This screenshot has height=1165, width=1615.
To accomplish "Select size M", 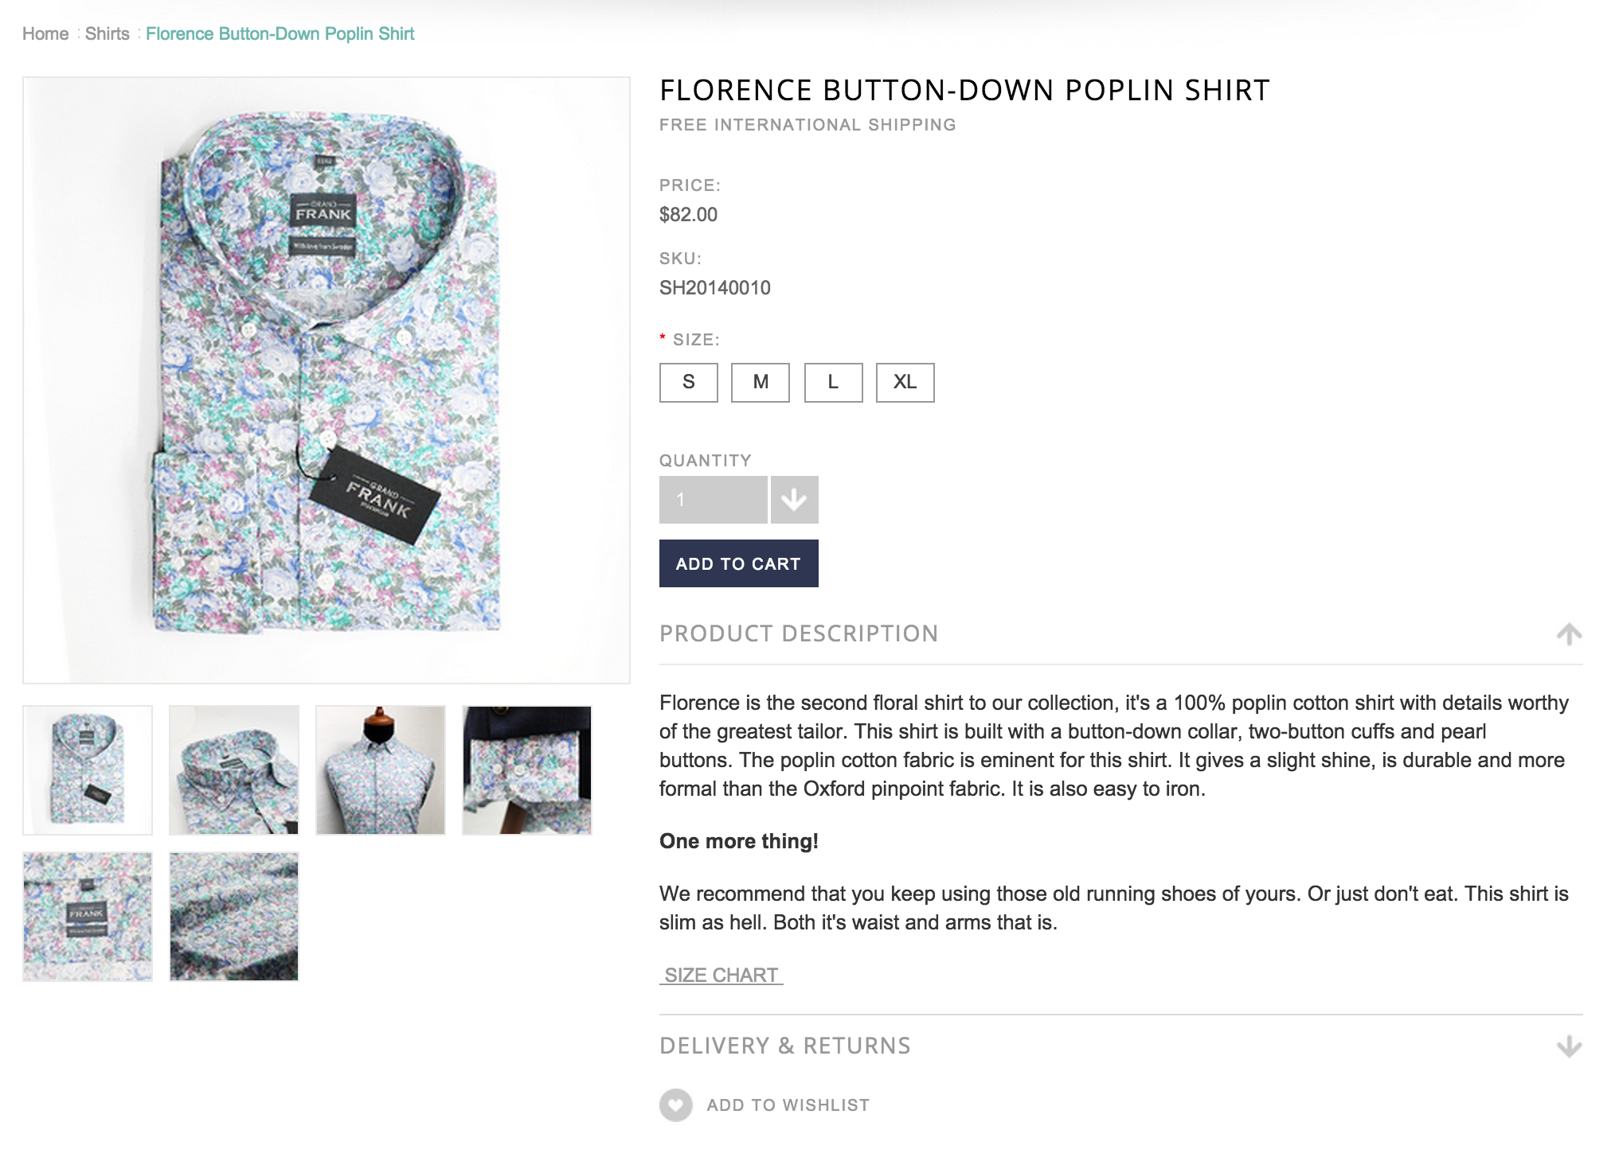I will pyautogui.click(x=760, y=383).
